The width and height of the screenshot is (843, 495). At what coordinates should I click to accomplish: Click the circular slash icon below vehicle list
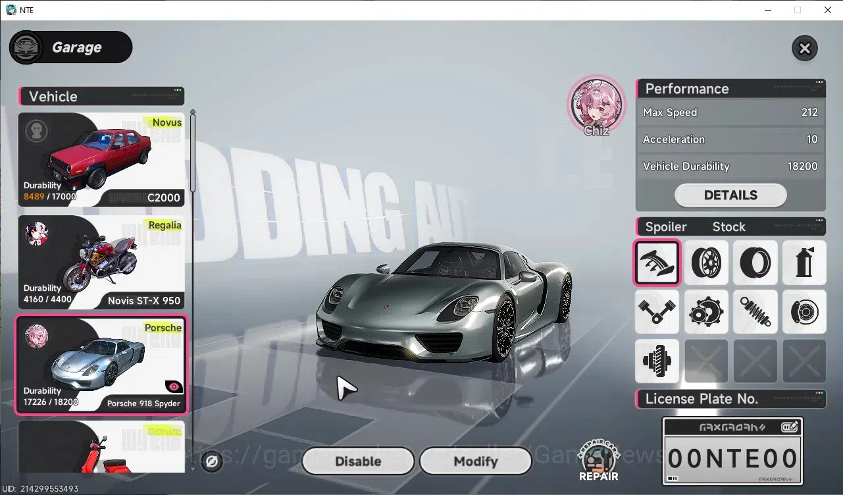[212, 461]
